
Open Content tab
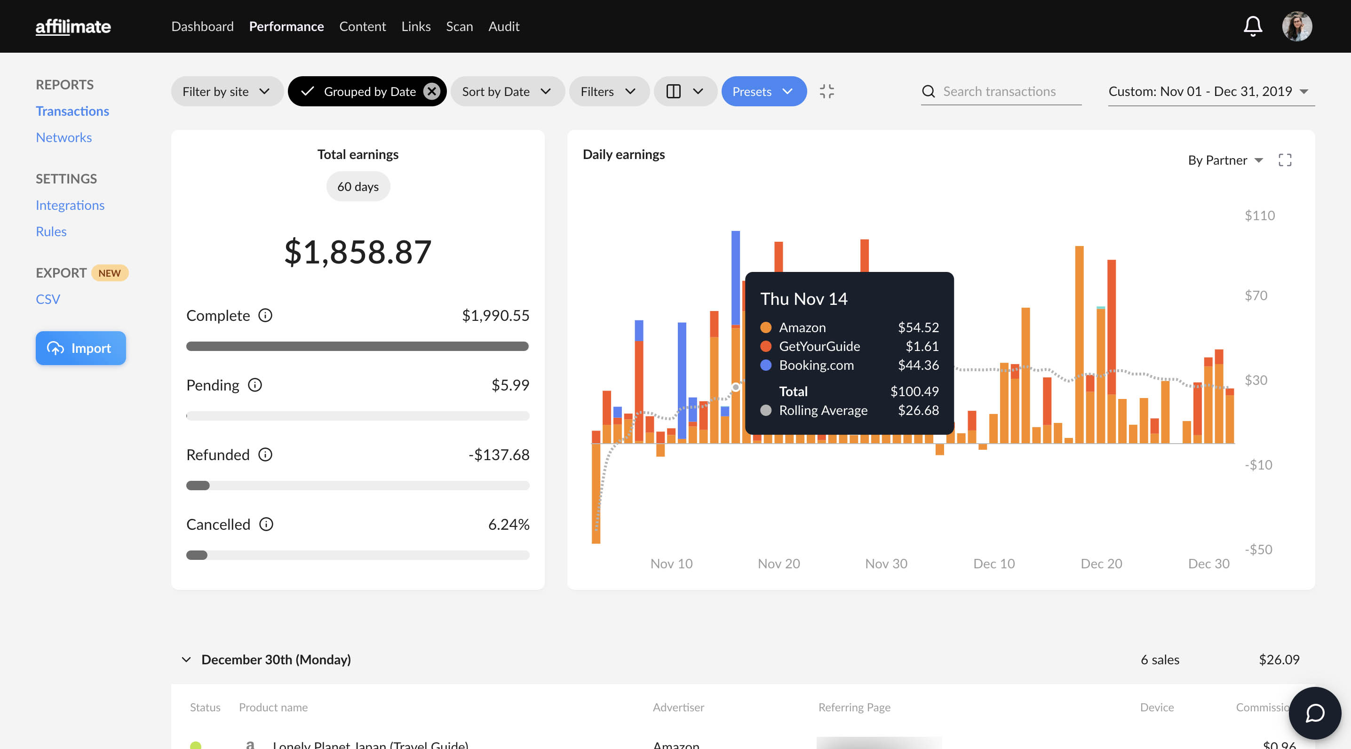coord(362,26)
